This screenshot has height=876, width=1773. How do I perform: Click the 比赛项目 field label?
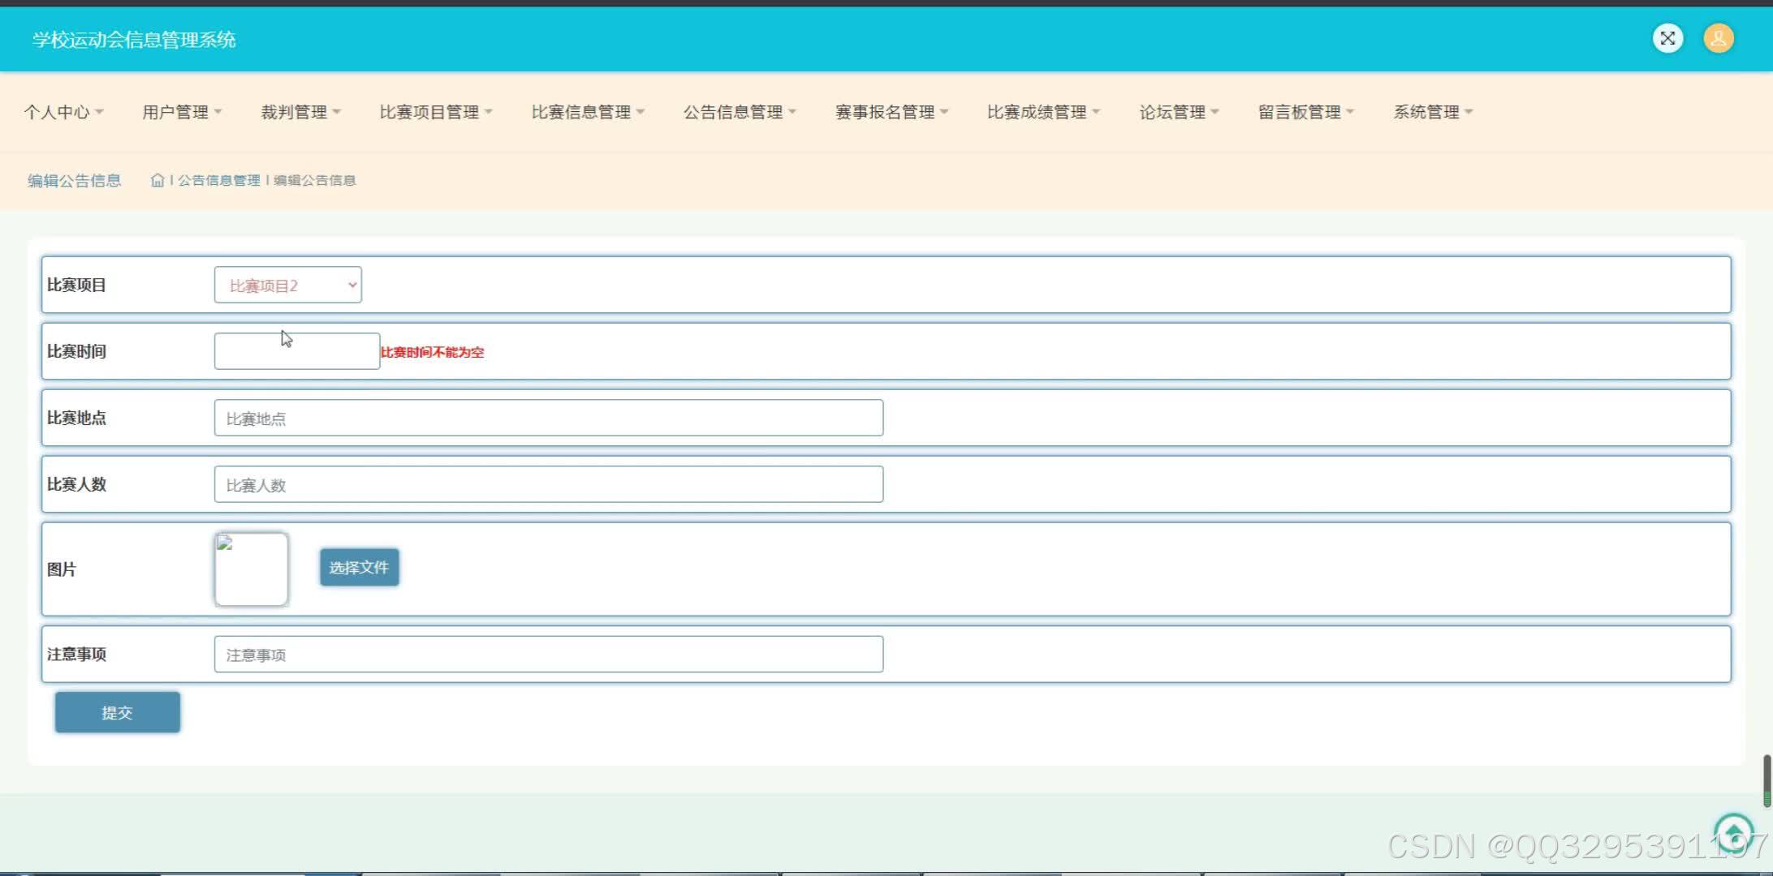[x=76, y=285]
